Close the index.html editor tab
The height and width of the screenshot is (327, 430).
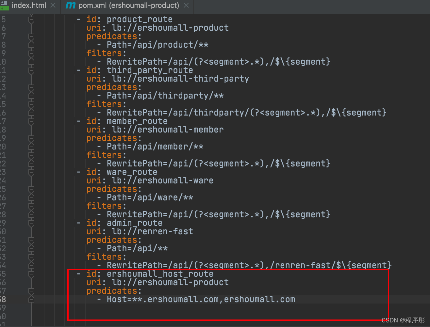tap(53, 6)
